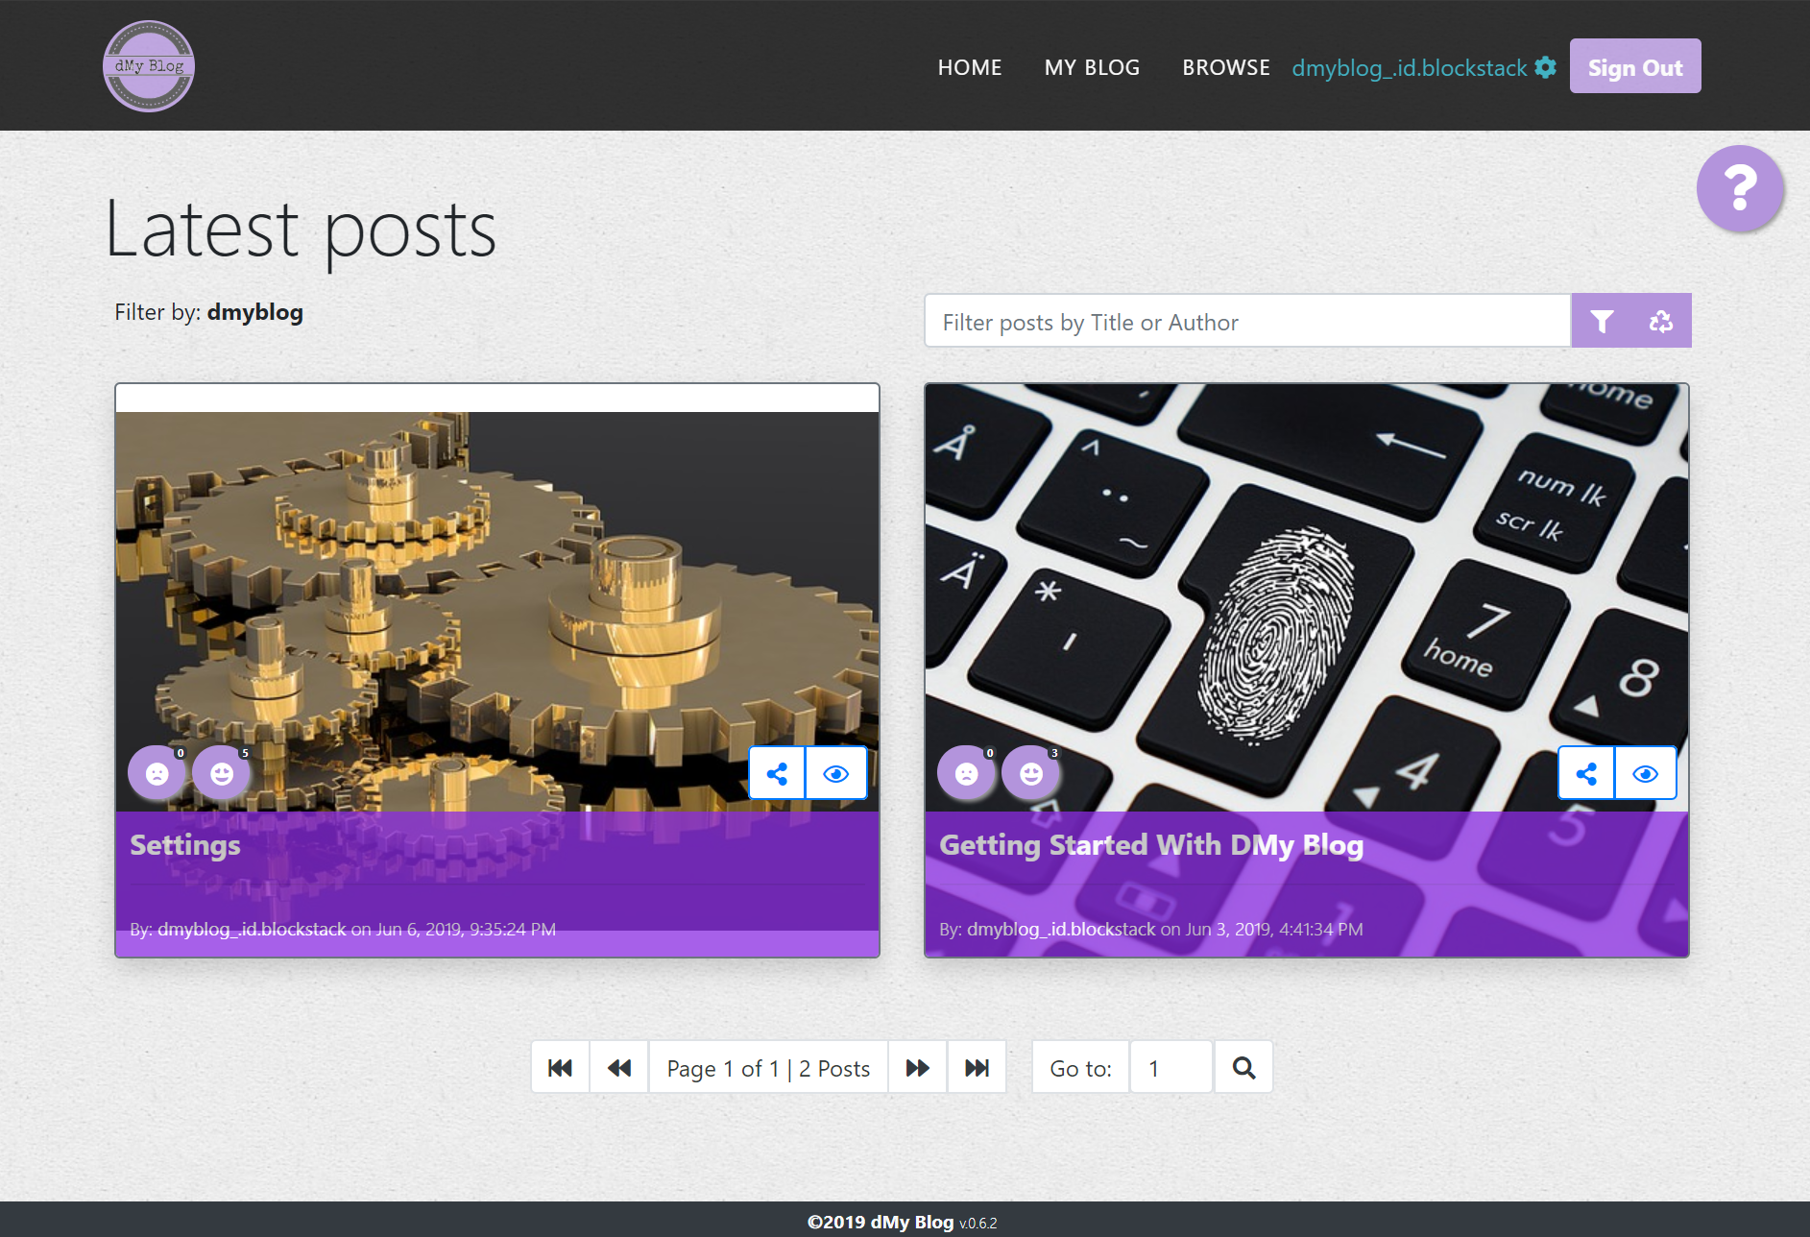Click the dMy Blog logo
This screenshot has height=1237, width=1810.
point(149,65)
